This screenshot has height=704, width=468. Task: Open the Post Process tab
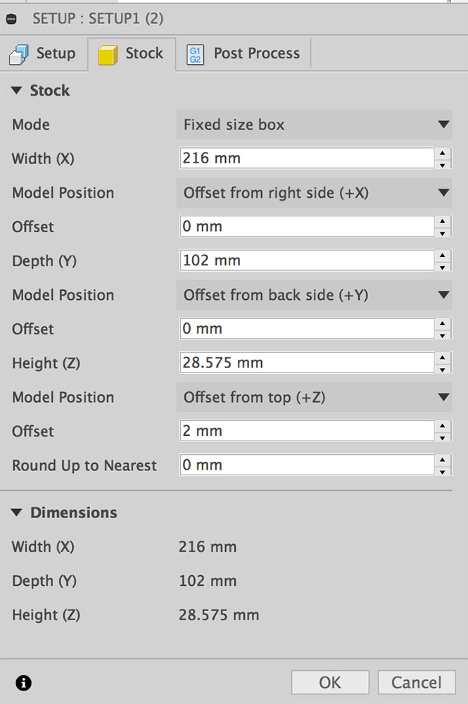click(x=244, y=54)
